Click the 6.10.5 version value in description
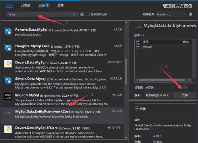The image size is (198, 143). pos(157,136)
